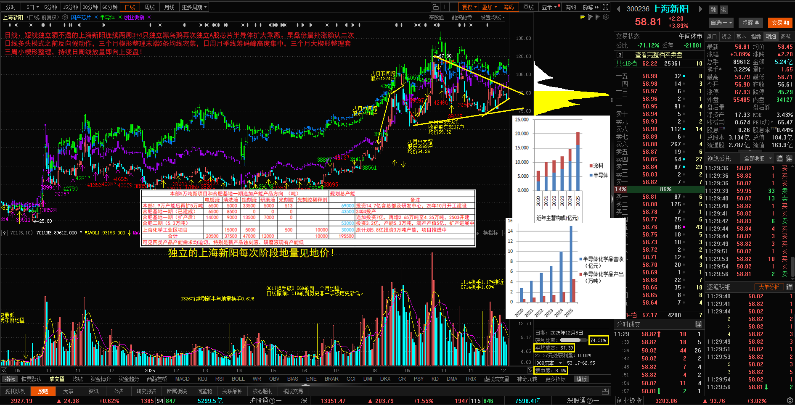The image size is (795, 405).
Task: Click the export icon below the chip panel
Action: coord(605,391)
